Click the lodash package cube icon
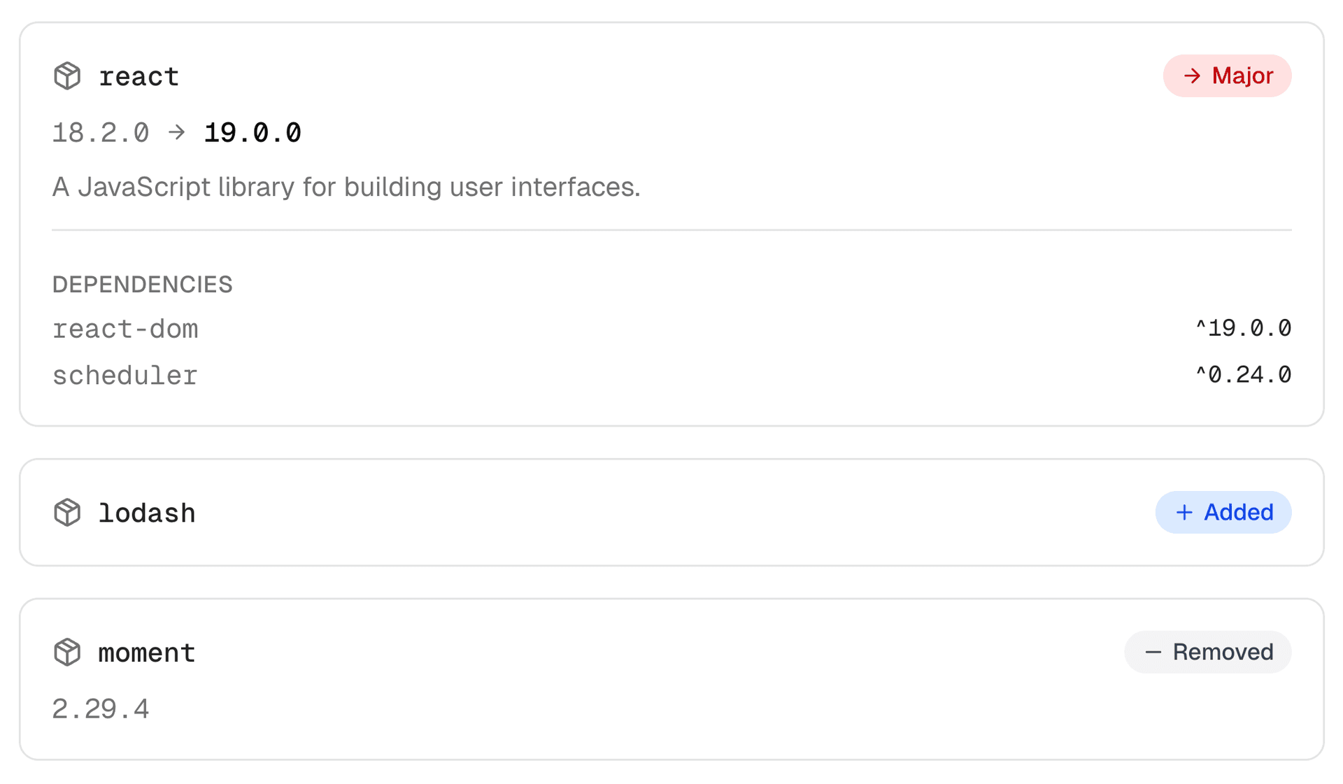This screenshot has height=784, width=1343. click(x=67, y=513)
